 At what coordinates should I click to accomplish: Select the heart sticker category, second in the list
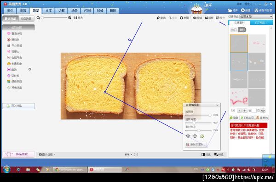[14, 34]
